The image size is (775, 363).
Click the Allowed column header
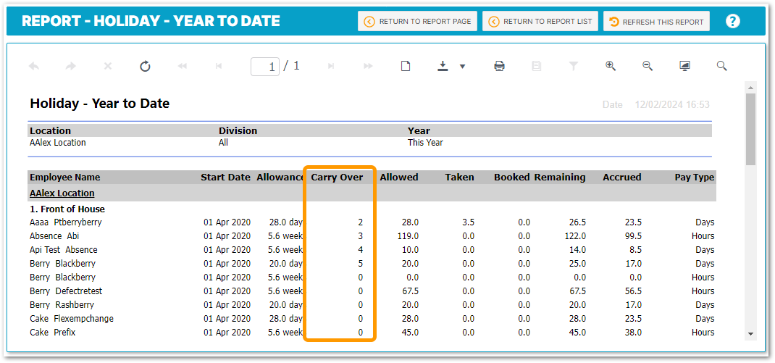click(x=399, y=177)
